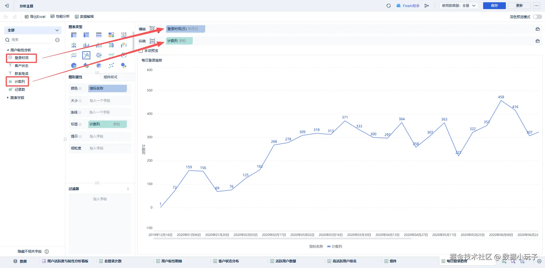Select the highlighted line chart type icon
Viewport: 545px width, 268px height.
[86, 55]
